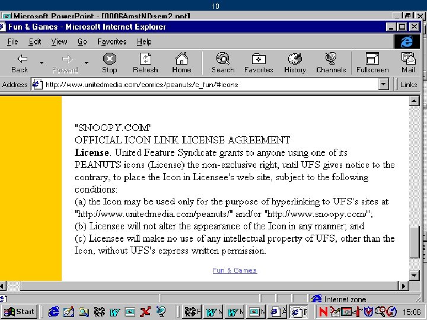Click the PowerPoint window title bar behind
Screen dimensions: 427x320
click(x=196, y=16)
